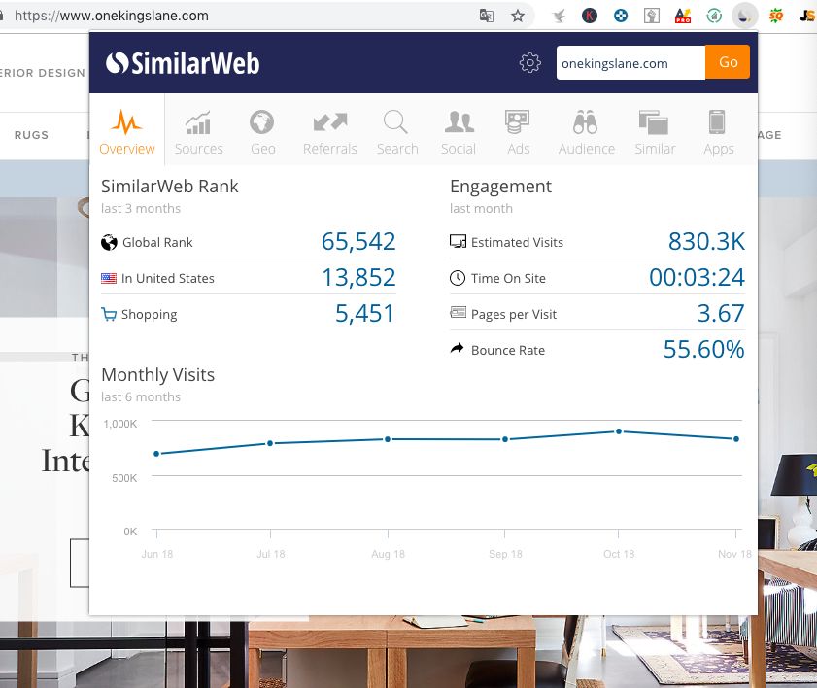Click the Bounce Rate label
The height and width of the screenshot is (688, 817).
(508, 350)
